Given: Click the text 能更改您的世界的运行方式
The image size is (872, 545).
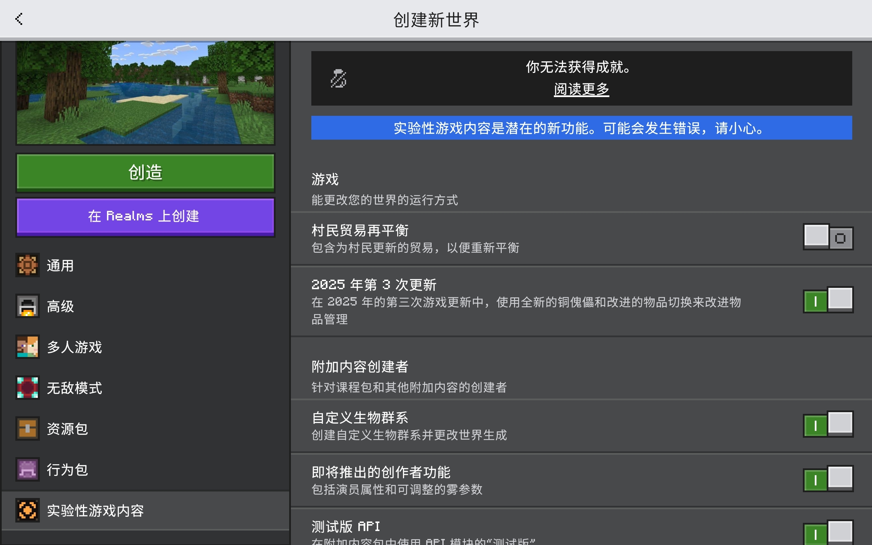Looking at the screenshot, I should [x=385, y=200].
